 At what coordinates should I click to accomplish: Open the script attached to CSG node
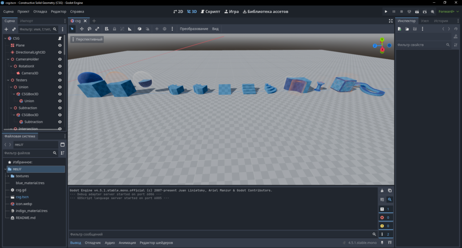pos(60,38)
